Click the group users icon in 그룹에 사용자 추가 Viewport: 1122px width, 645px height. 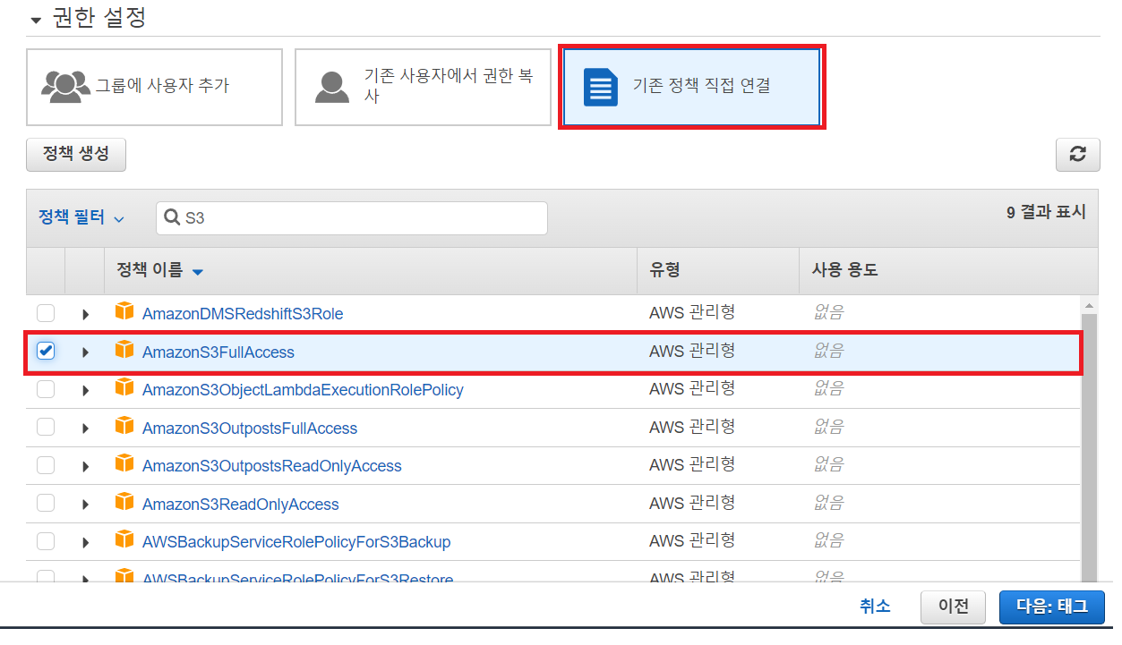point(65,86)
